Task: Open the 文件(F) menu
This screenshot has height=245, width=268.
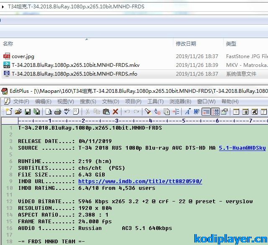Action: click(21, 102)
